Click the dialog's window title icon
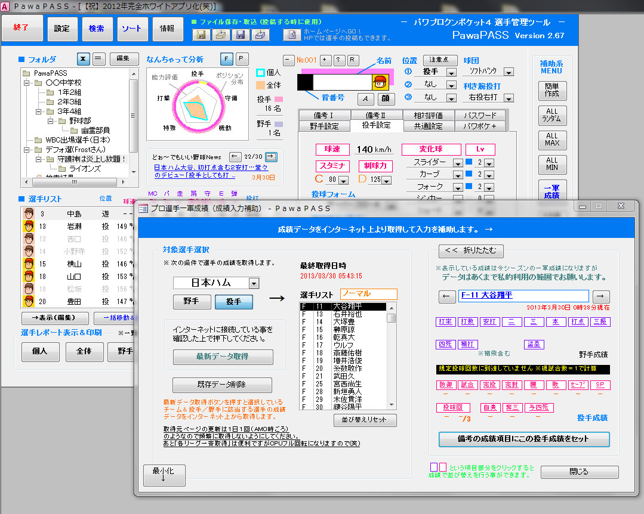This screenshot has height=514, width=644. click(143, 208)
